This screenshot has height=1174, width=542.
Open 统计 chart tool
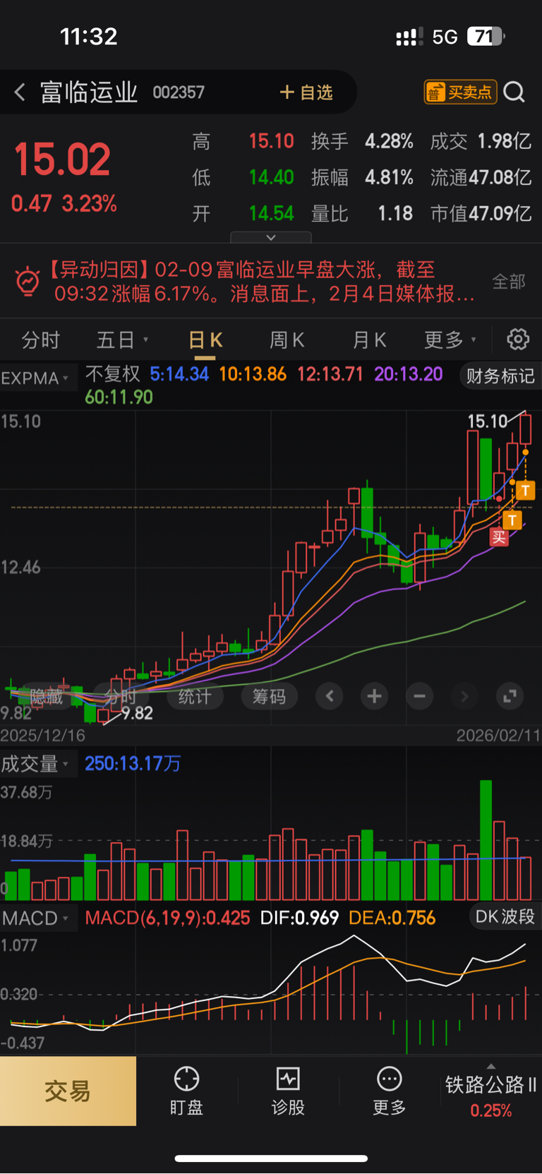click(x=195, y=697)
